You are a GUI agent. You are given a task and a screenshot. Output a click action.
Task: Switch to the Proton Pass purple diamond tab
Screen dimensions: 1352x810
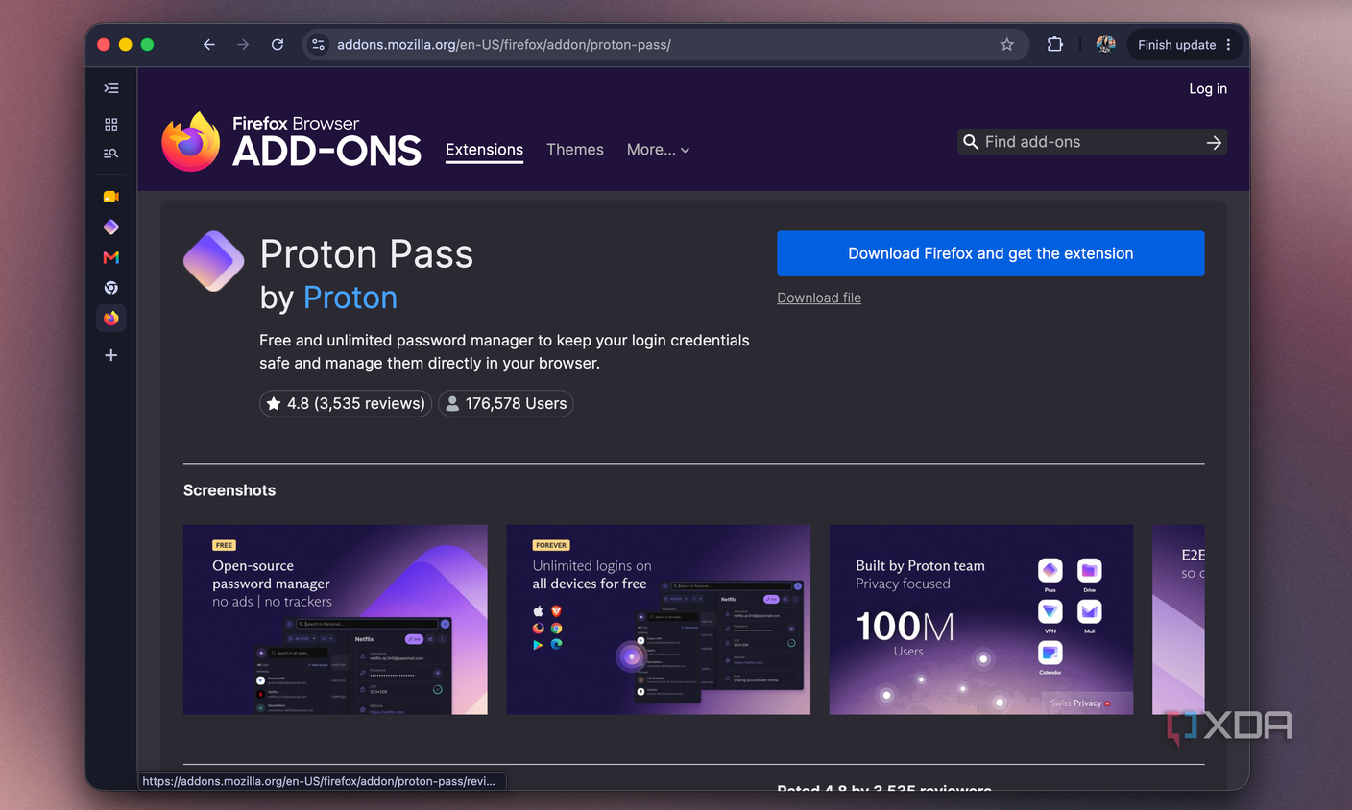pyautogui.click(x=111, y=227)
